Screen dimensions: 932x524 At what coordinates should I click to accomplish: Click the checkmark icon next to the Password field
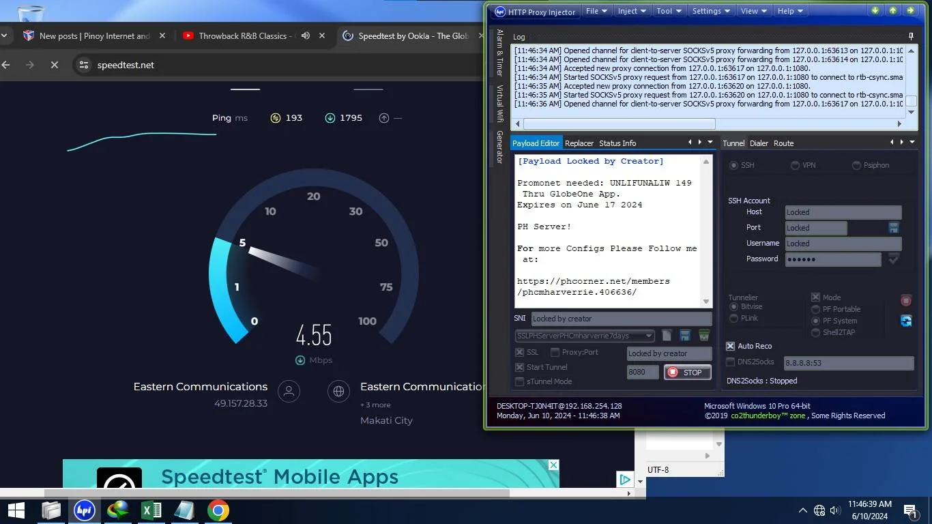pyautogui.click(x=893, y=259)
